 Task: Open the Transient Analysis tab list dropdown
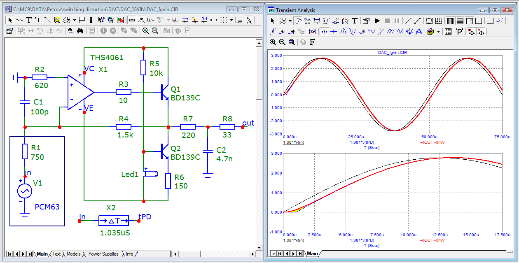point(273,254)
